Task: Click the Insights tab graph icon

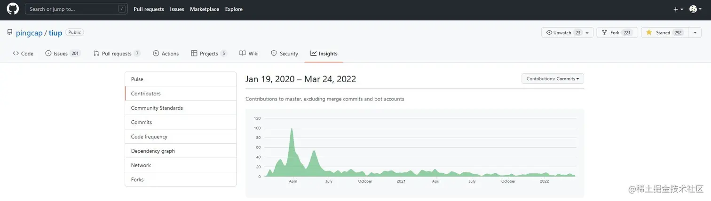Action: coord(314,54)
